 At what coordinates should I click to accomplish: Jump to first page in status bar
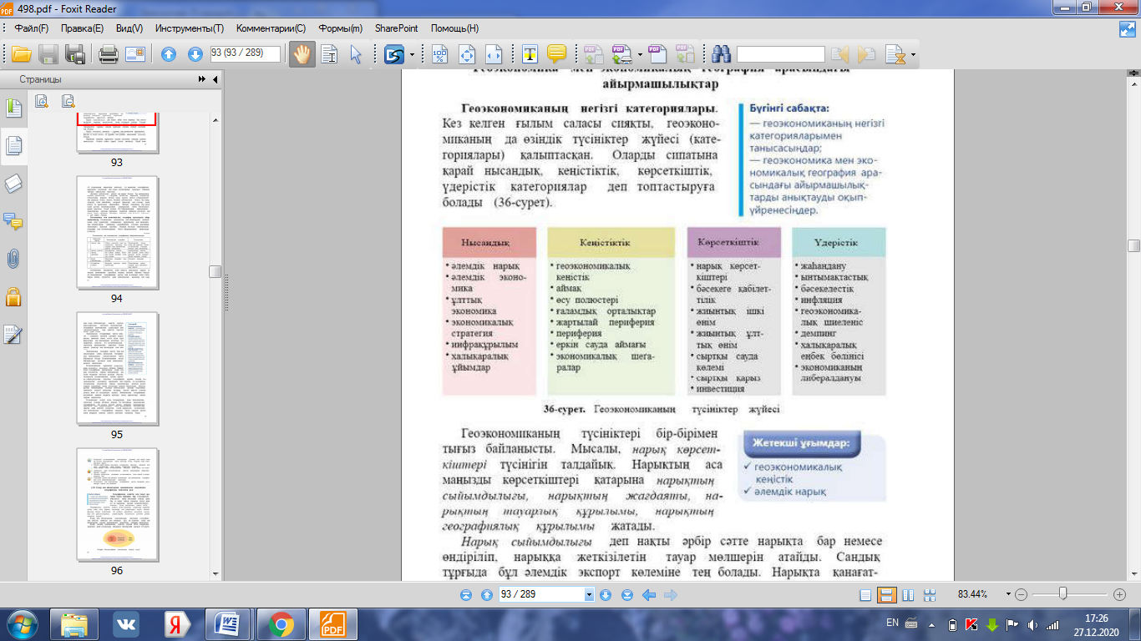pyautogui.click(x=466, y=595)
